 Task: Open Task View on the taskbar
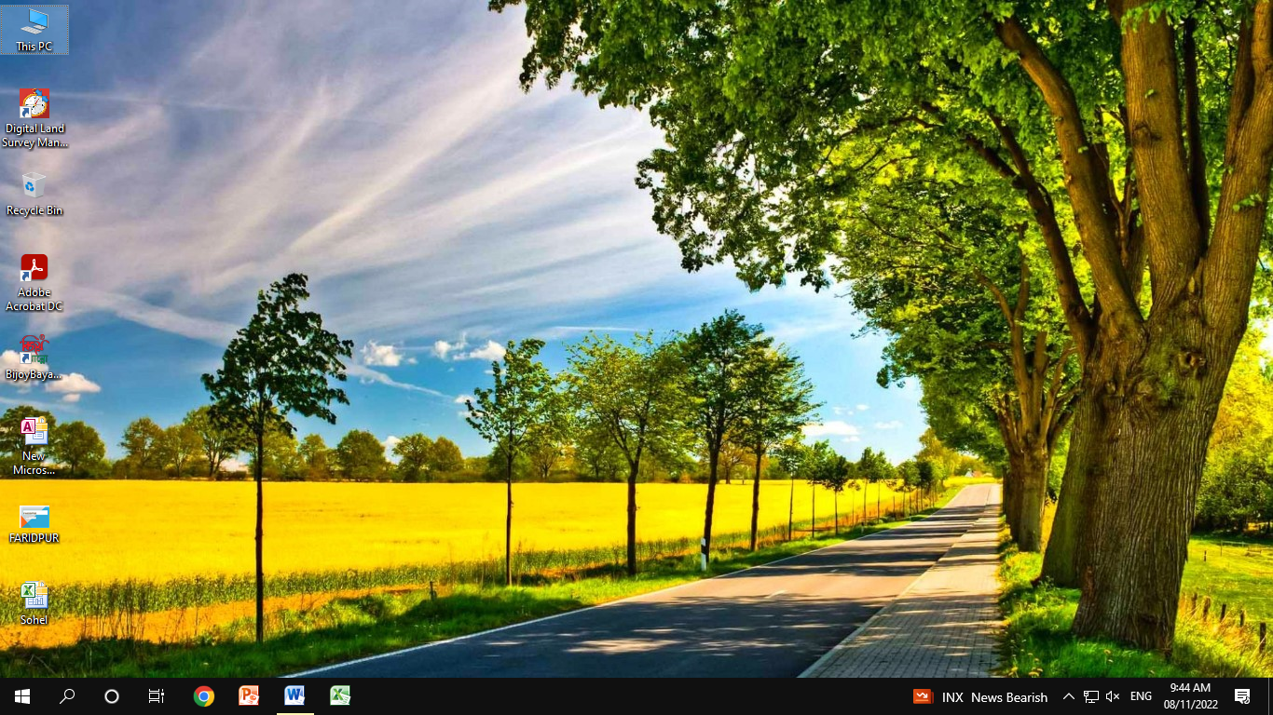click(x=157, y=696)
